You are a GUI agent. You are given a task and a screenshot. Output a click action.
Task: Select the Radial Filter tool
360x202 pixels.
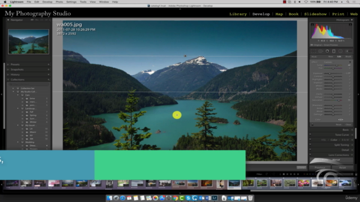point(340,51)
